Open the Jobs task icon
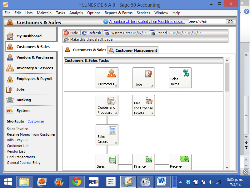The image size is (250, 188). click(x=143, y=78)
